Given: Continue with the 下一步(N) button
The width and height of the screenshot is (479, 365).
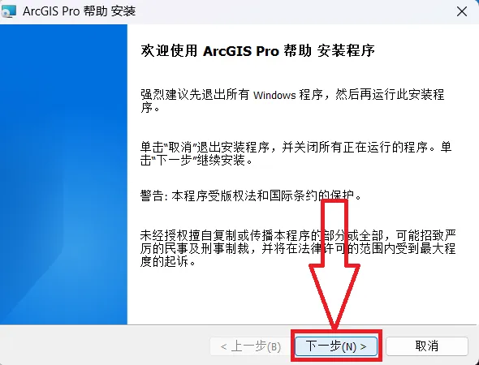Looking at the screenshot, I should [x=336, y=346].
